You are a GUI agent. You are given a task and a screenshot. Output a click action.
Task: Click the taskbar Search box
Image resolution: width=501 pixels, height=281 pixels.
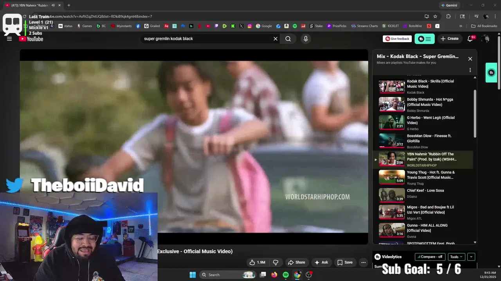point(228,275)
